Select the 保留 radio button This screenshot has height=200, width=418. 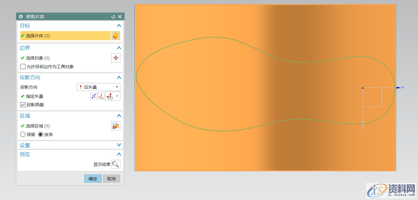[23, 135]
